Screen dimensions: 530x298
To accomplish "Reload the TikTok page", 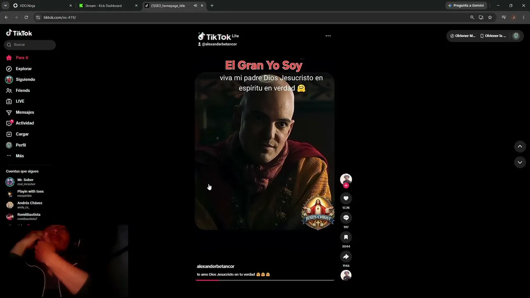I will pos(26,17).
